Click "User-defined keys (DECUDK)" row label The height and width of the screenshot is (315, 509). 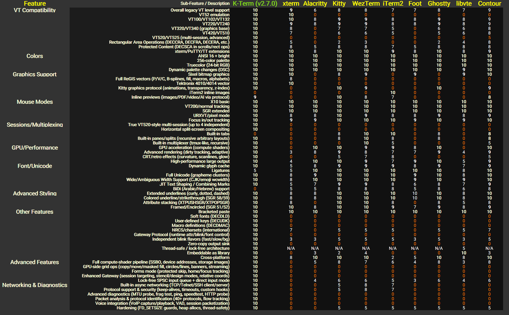pyautogui.click(x=203, y=221)
